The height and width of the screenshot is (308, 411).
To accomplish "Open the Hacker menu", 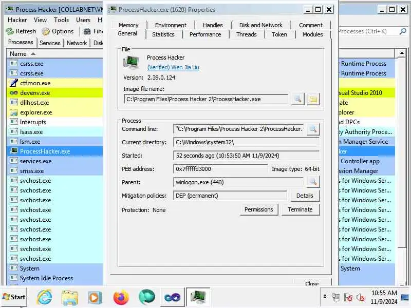I will point(17,20).
